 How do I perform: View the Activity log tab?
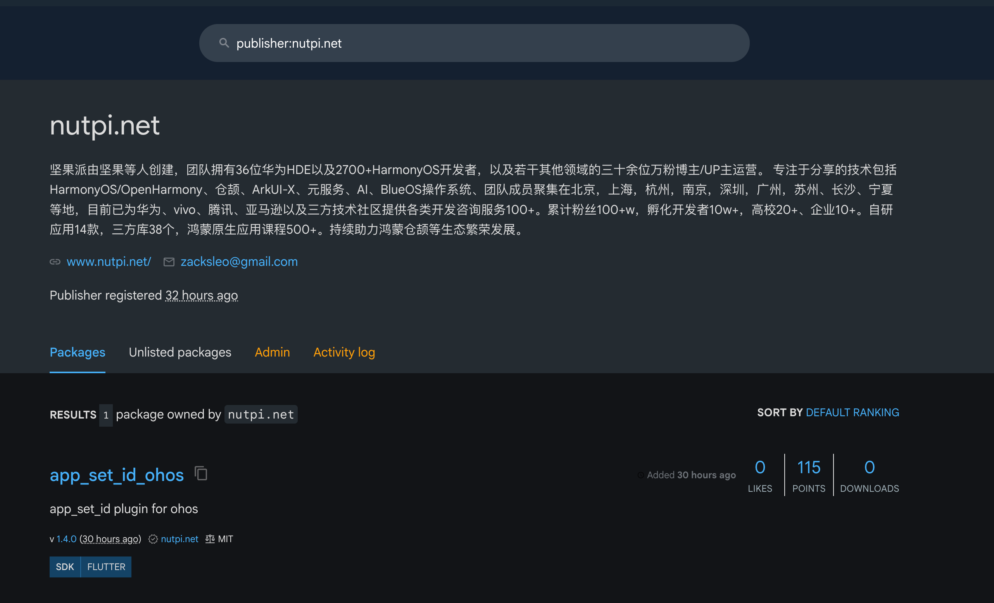pos(344,352)
